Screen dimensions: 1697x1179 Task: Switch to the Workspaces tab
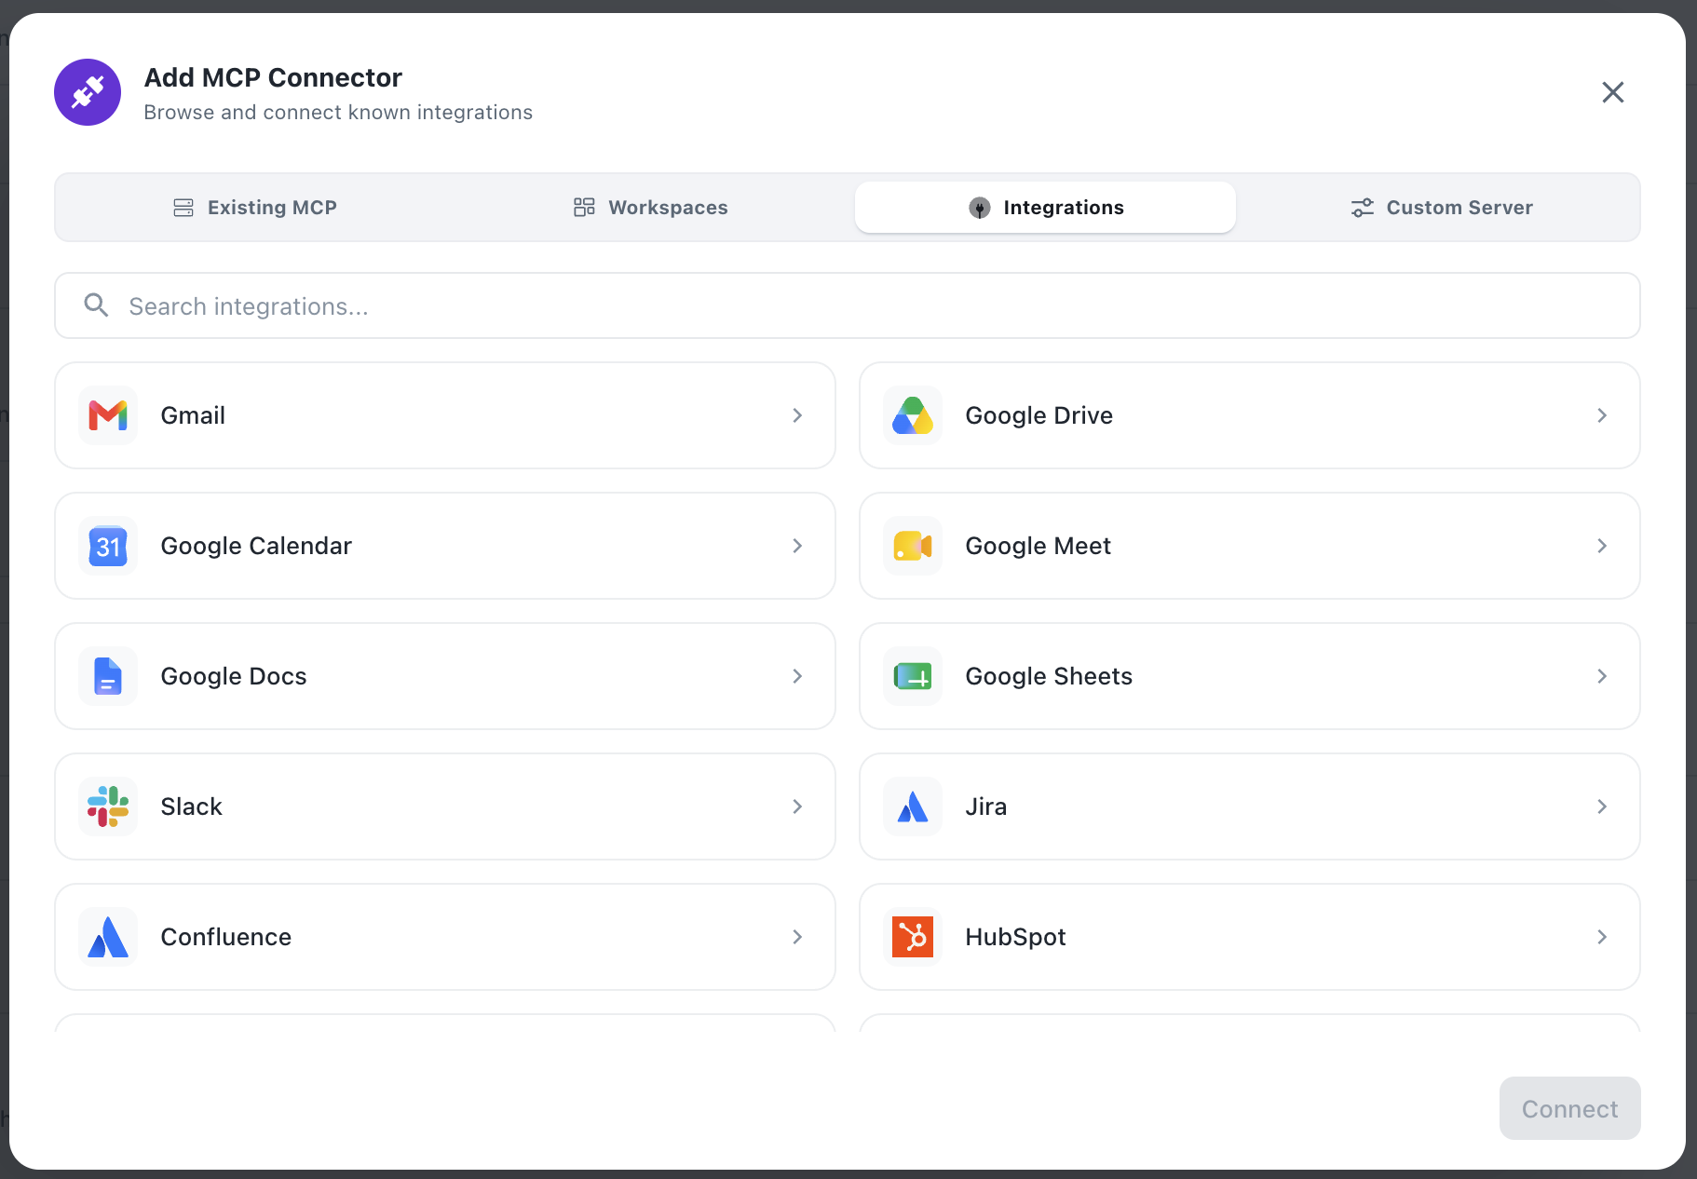(x=650, y=208)
